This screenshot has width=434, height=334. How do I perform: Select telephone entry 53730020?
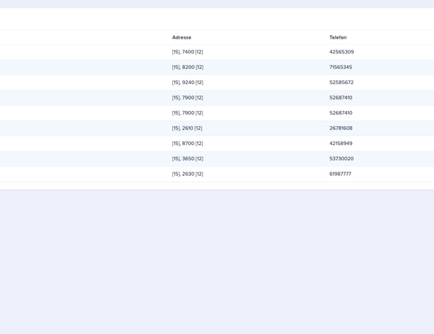(x=341, y=159)
